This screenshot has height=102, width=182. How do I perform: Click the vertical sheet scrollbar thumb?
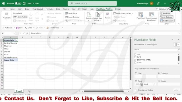coord(131,59)
